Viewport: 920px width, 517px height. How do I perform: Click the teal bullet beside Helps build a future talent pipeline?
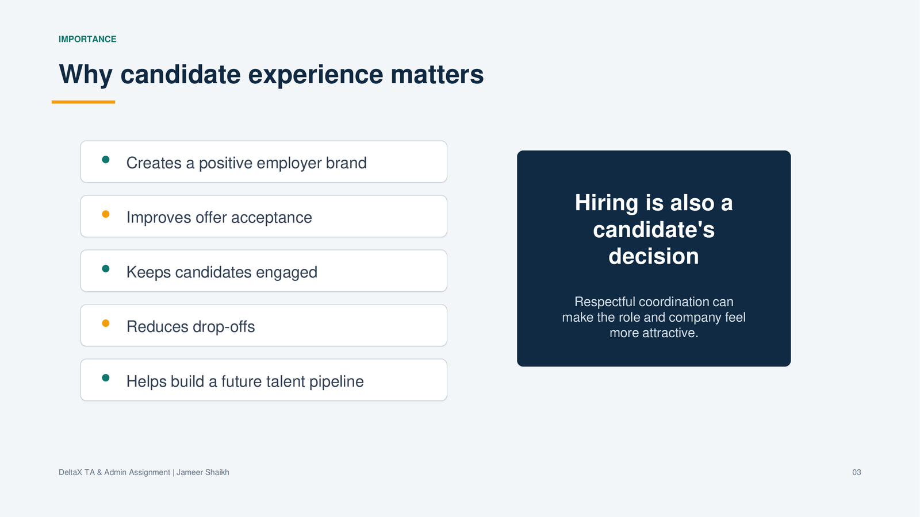point(106,378)
